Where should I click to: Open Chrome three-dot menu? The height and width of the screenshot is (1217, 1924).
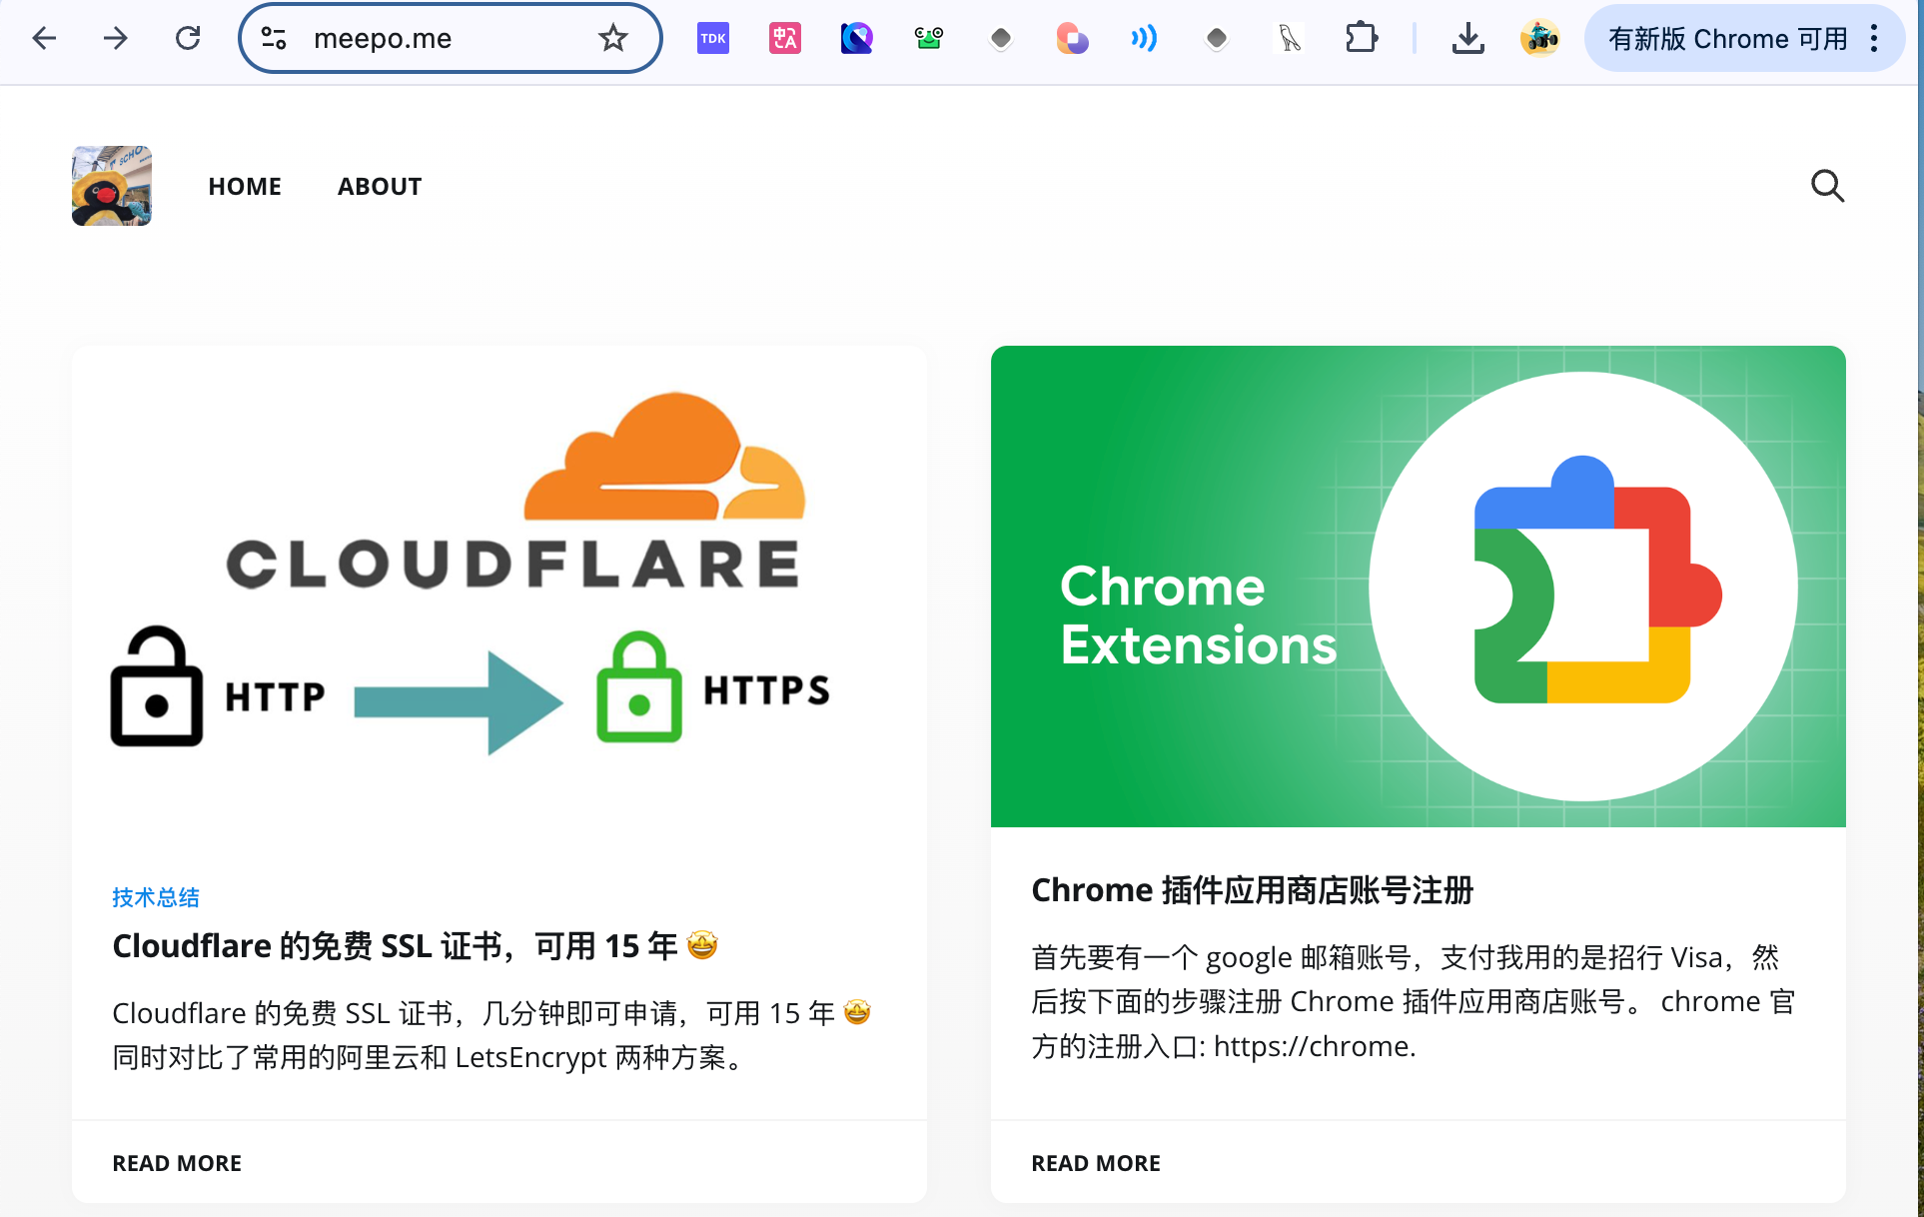pyautogui.click(x=1874, y=39)
